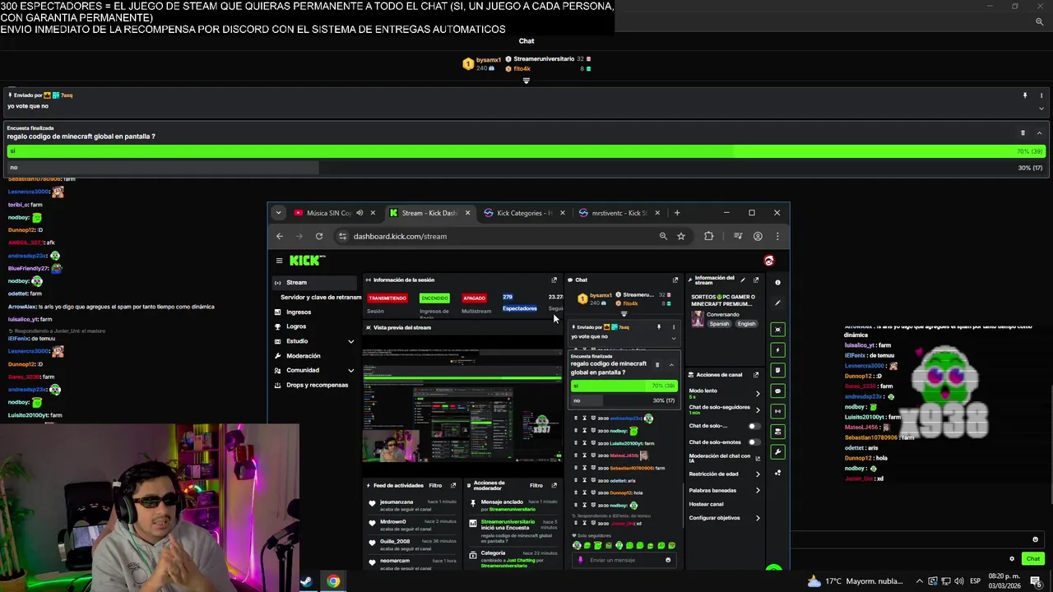Open Steam from the taskbar
Viewport: 1053px width, 592px height.
(x=306, y=581)
